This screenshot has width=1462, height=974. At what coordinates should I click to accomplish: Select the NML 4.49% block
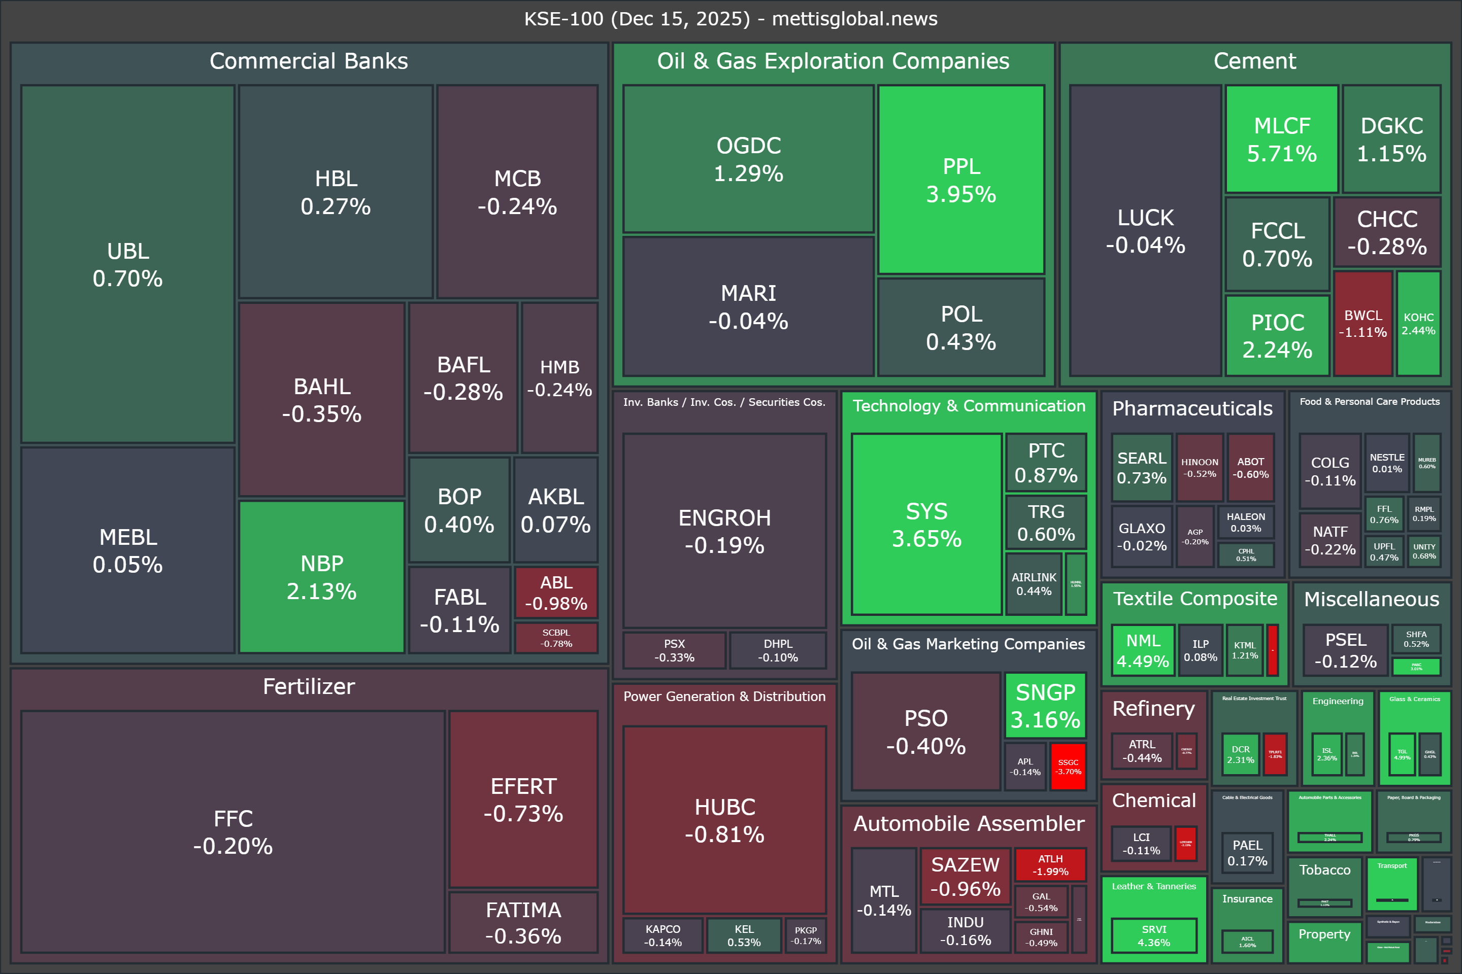1143,650
